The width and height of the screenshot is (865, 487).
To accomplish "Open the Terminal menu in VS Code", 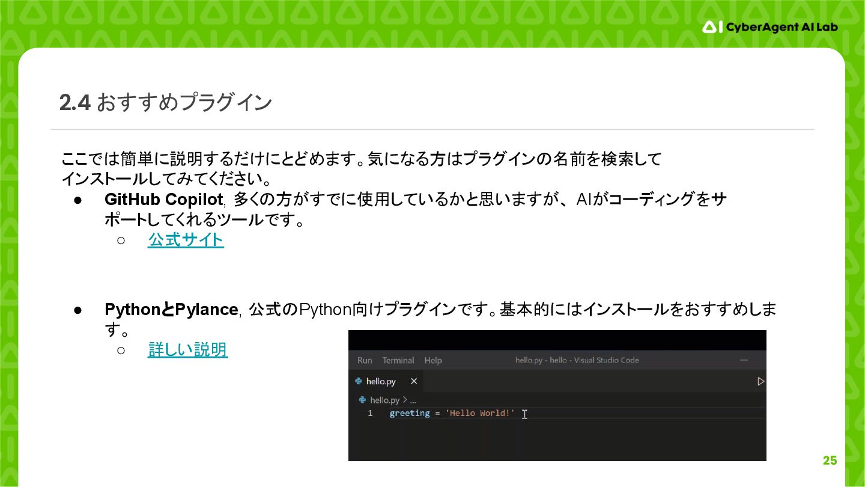I will [x=398, y=360].
